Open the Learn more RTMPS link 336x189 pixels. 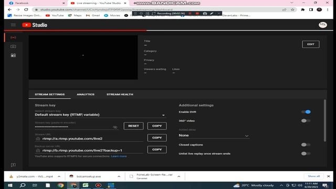(x=119, y=156)
